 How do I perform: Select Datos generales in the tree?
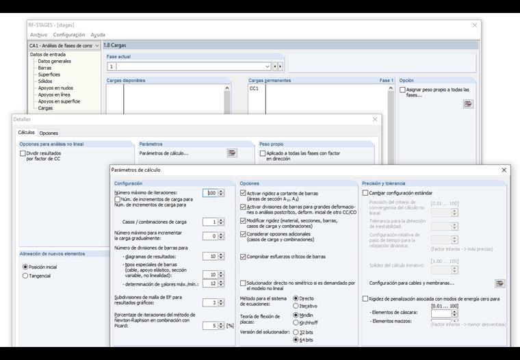point(54,61)
